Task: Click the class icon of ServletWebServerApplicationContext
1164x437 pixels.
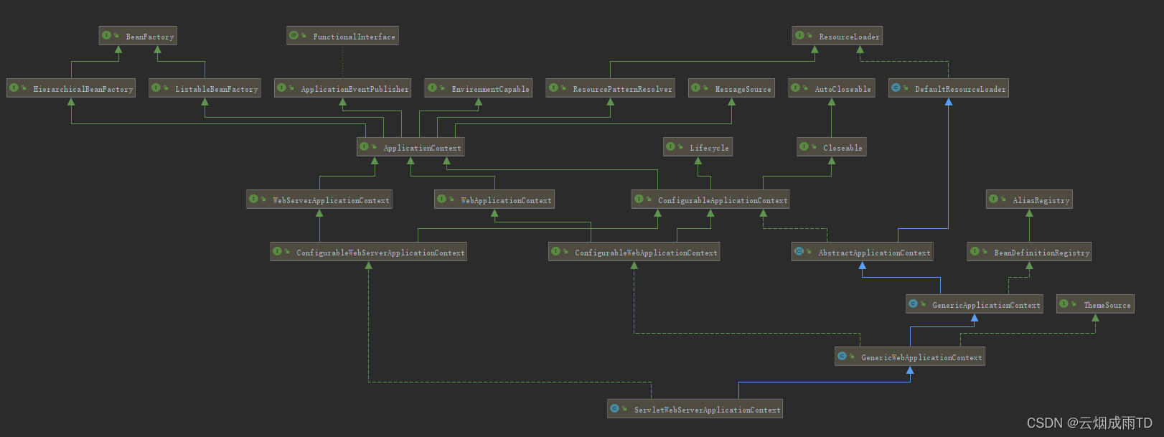Action: pos(614,408)
